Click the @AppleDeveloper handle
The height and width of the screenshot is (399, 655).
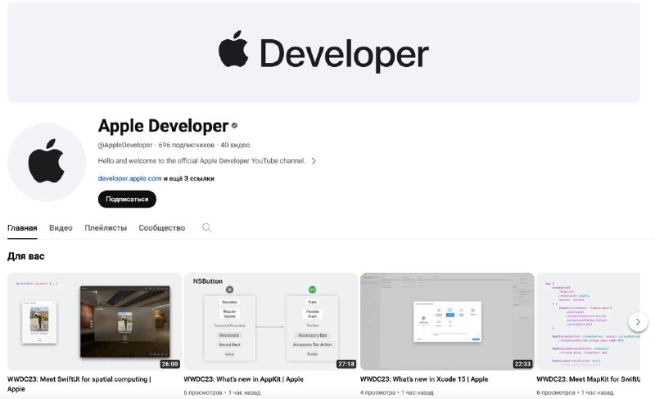[125, 145]
